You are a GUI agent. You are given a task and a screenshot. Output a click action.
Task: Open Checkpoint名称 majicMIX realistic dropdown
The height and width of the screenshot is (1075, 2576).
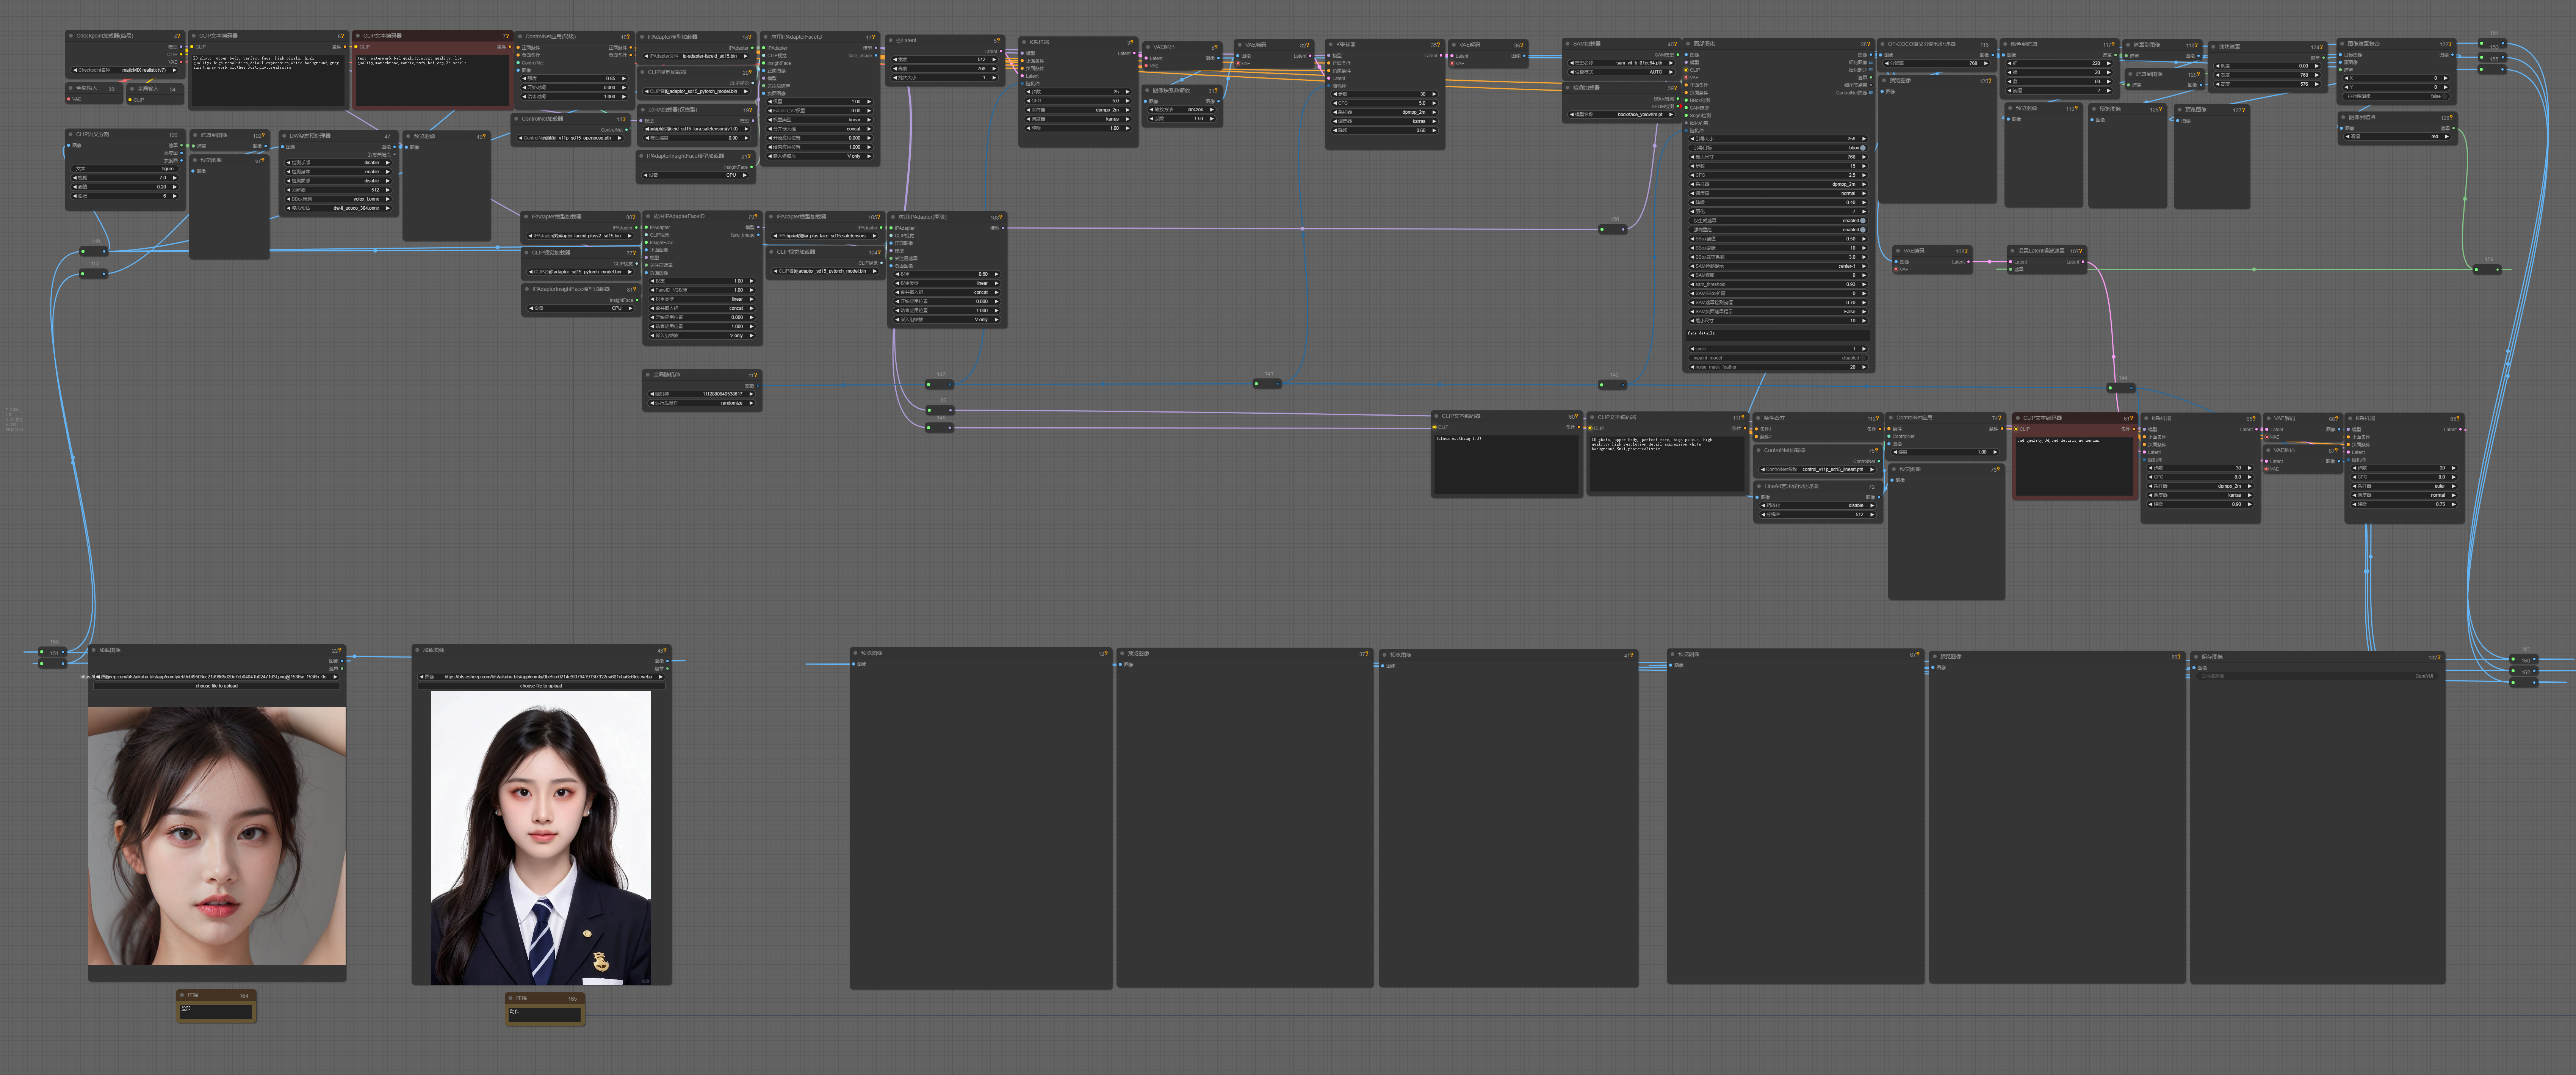(x=126, y=70)
